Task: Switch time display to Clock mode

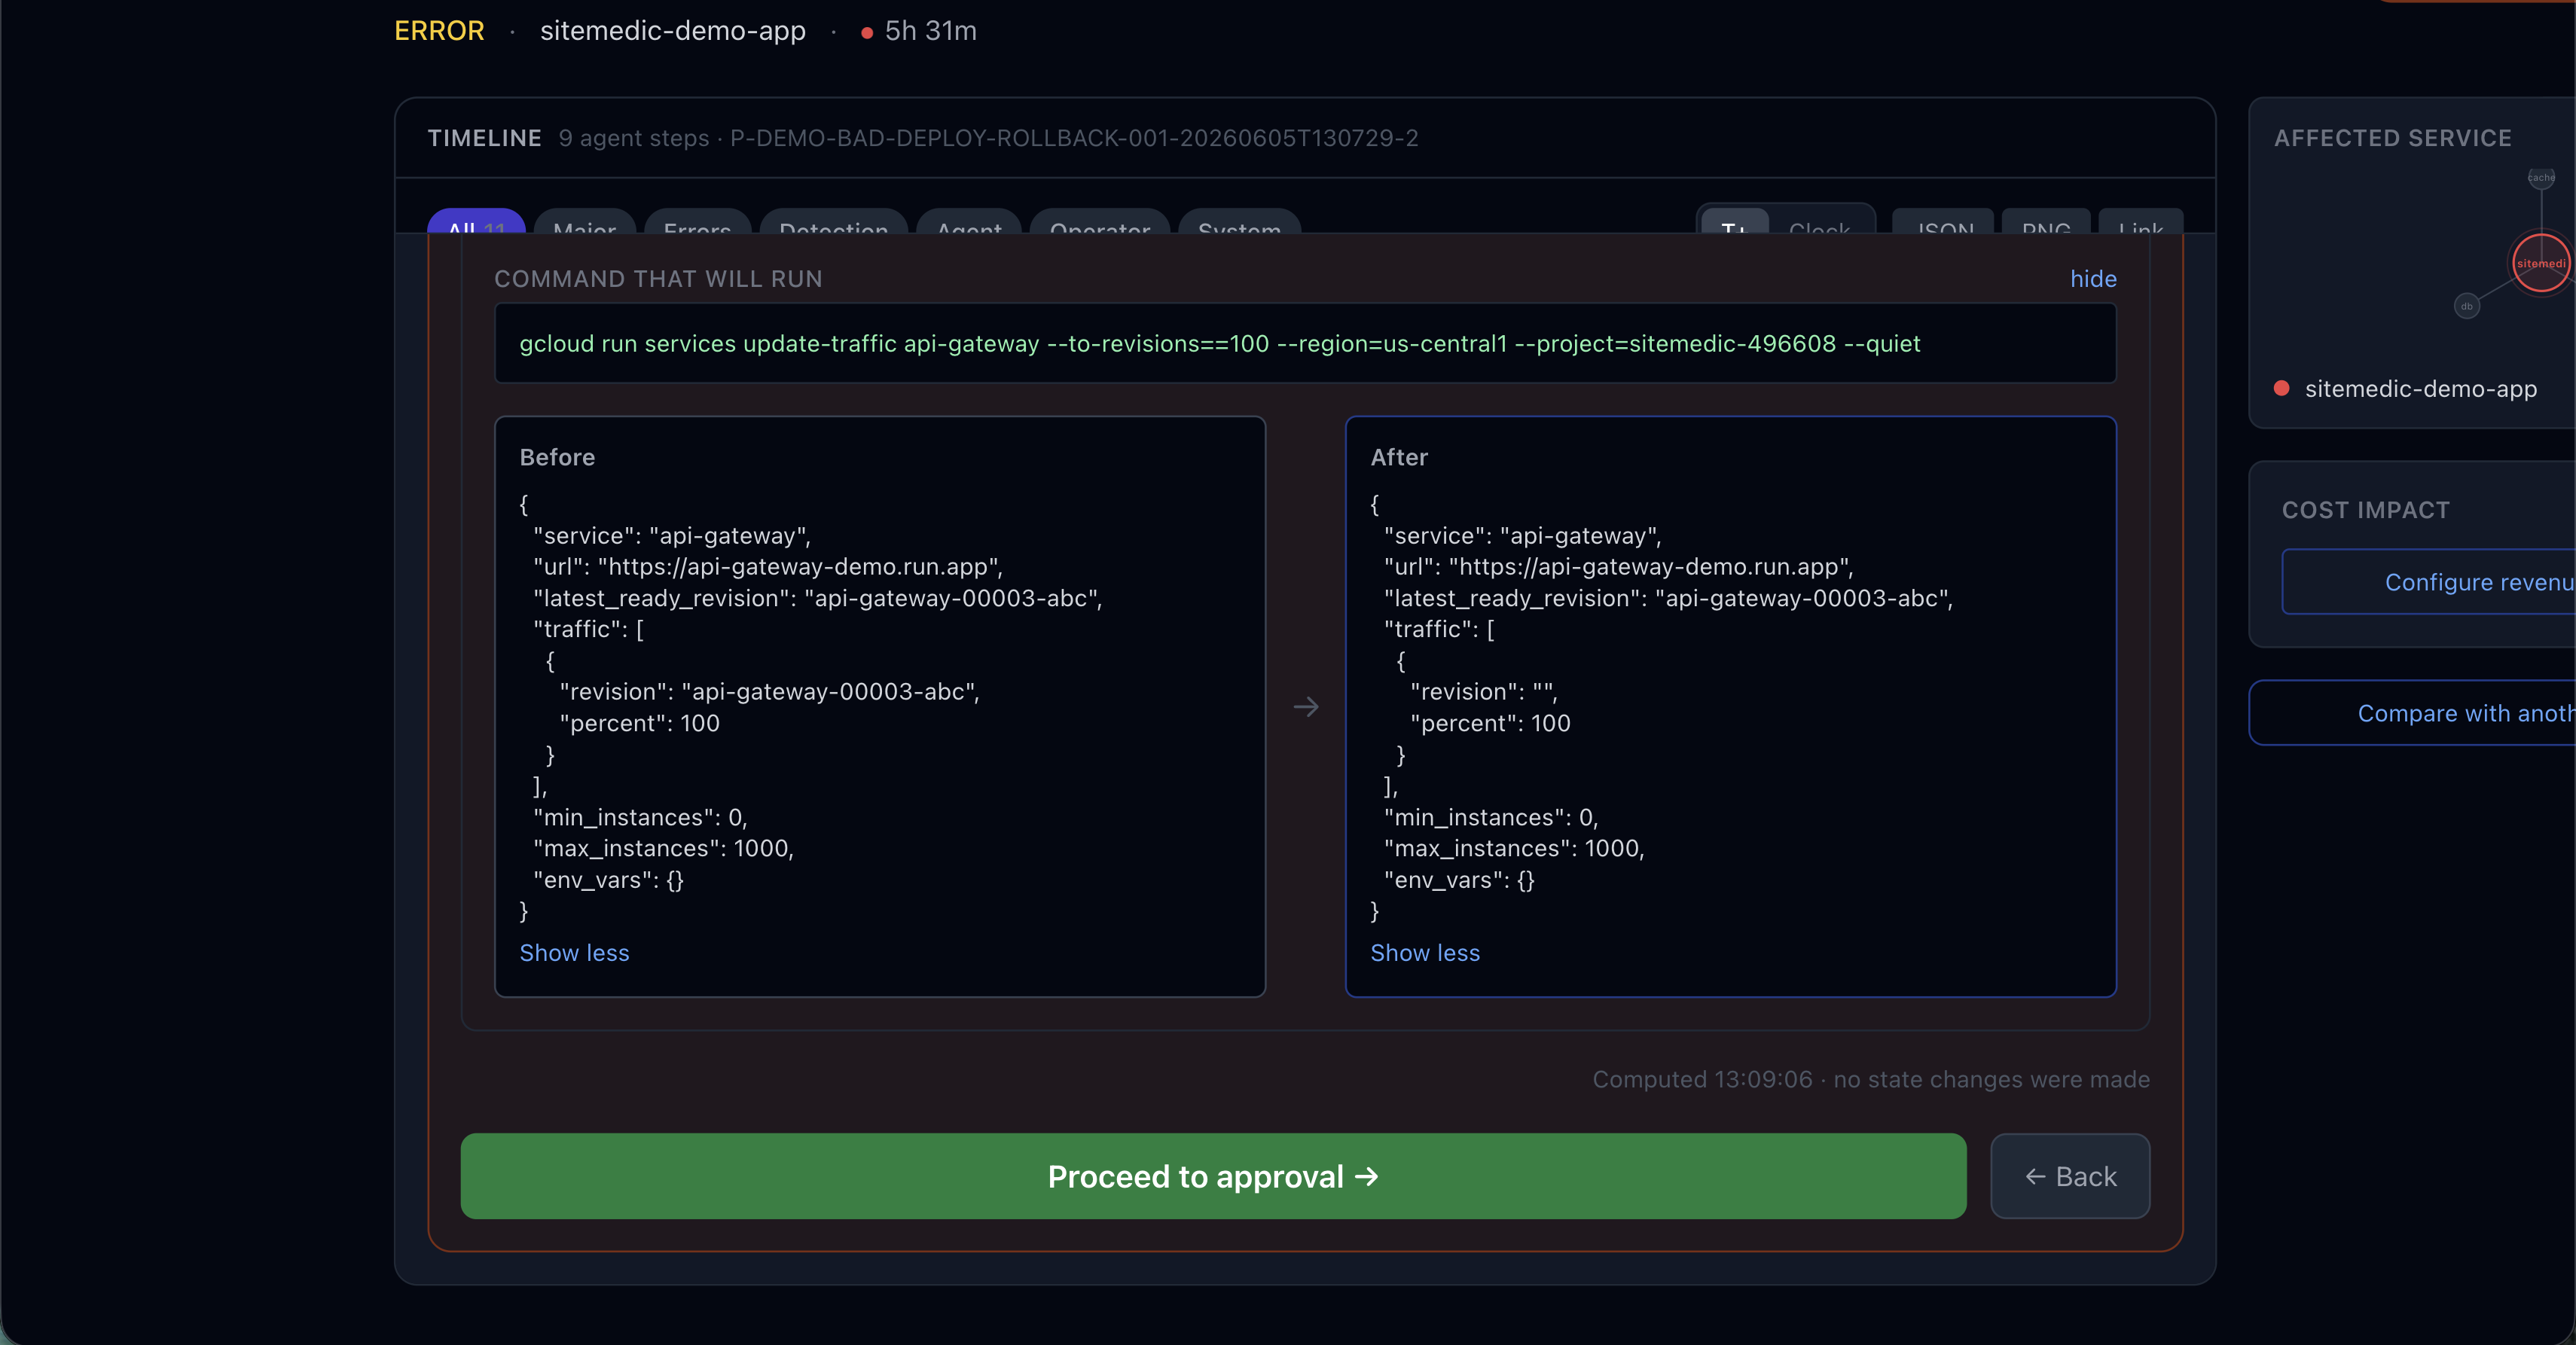Action: coord(1819,222)
